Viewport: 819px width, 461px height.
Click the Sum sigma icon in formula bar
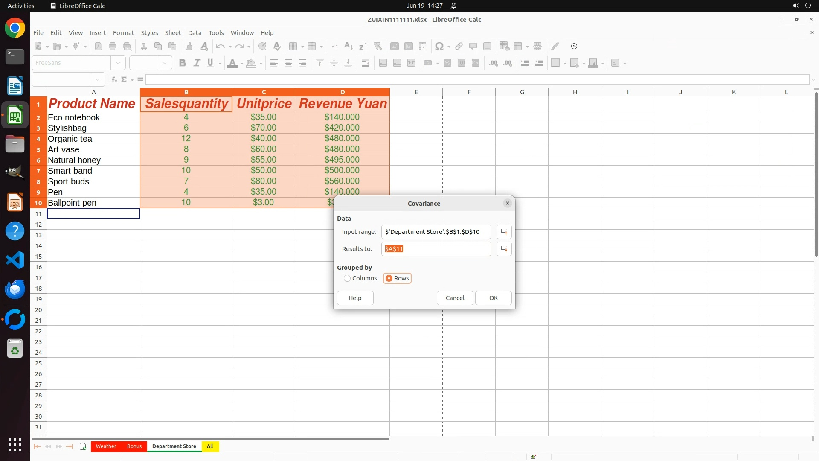coord(124,79)
